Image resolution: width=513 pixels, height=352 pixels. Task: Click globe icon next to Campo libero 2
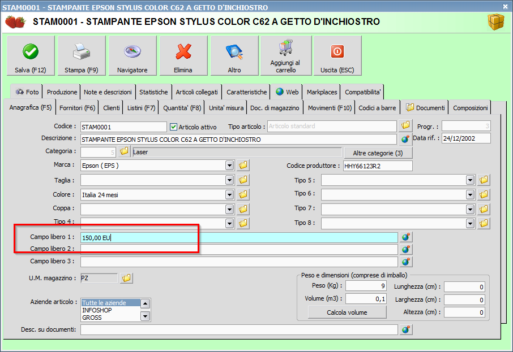coord(405,250)
